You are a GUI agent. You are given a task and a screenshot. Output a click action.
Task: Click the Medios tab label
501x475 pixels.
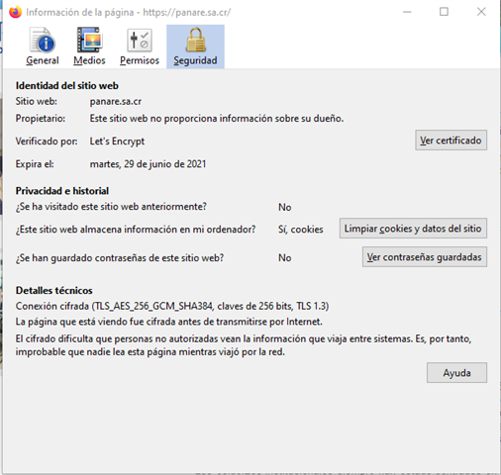(89, 60)
